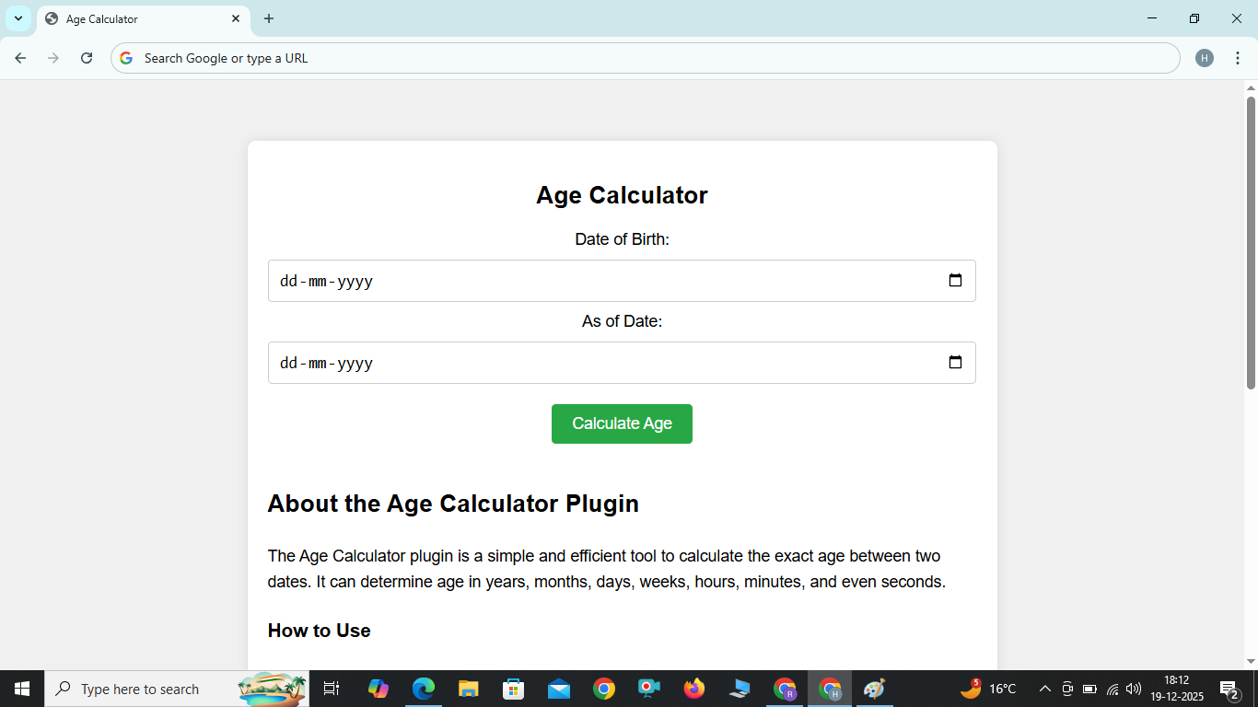Open a new browser tab
The height and width of the screenshot is (707, 1258).
click(268, 18)
